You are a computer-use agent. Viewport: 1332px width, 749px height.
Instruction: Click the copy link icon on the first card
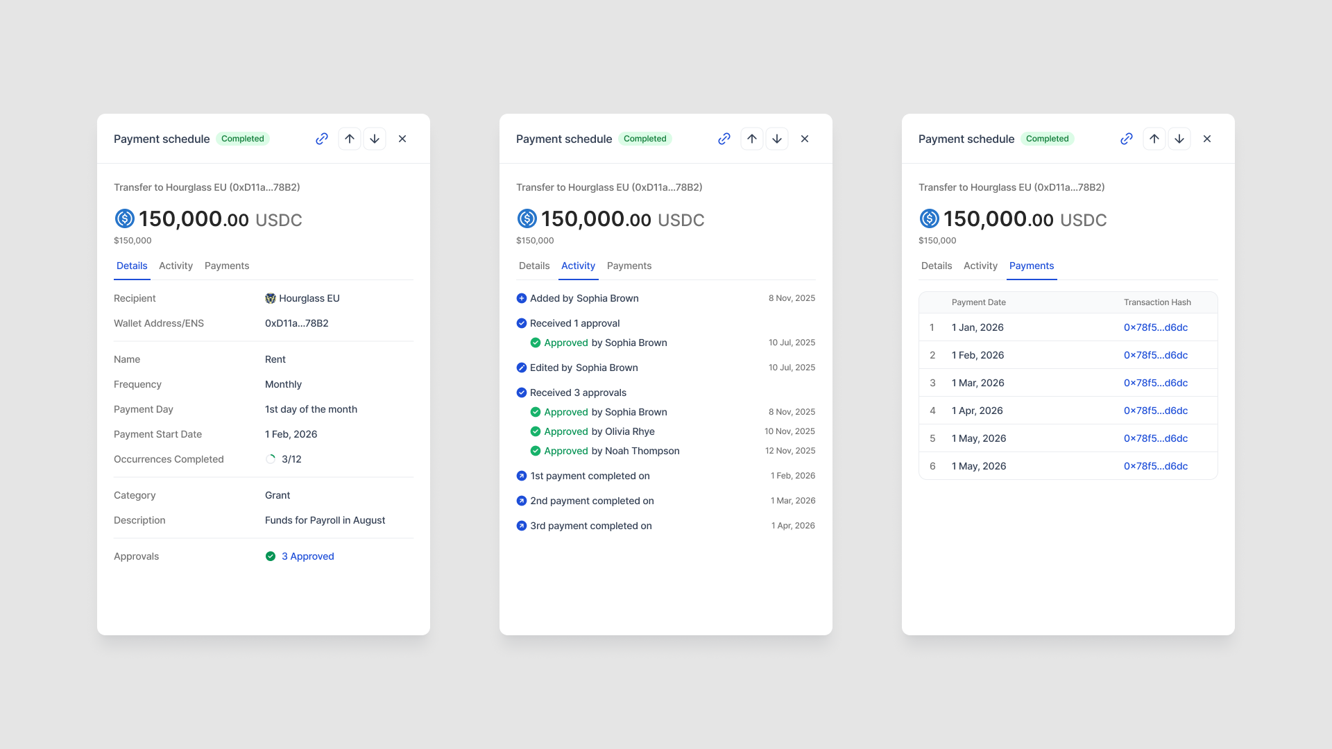(322, 139)
